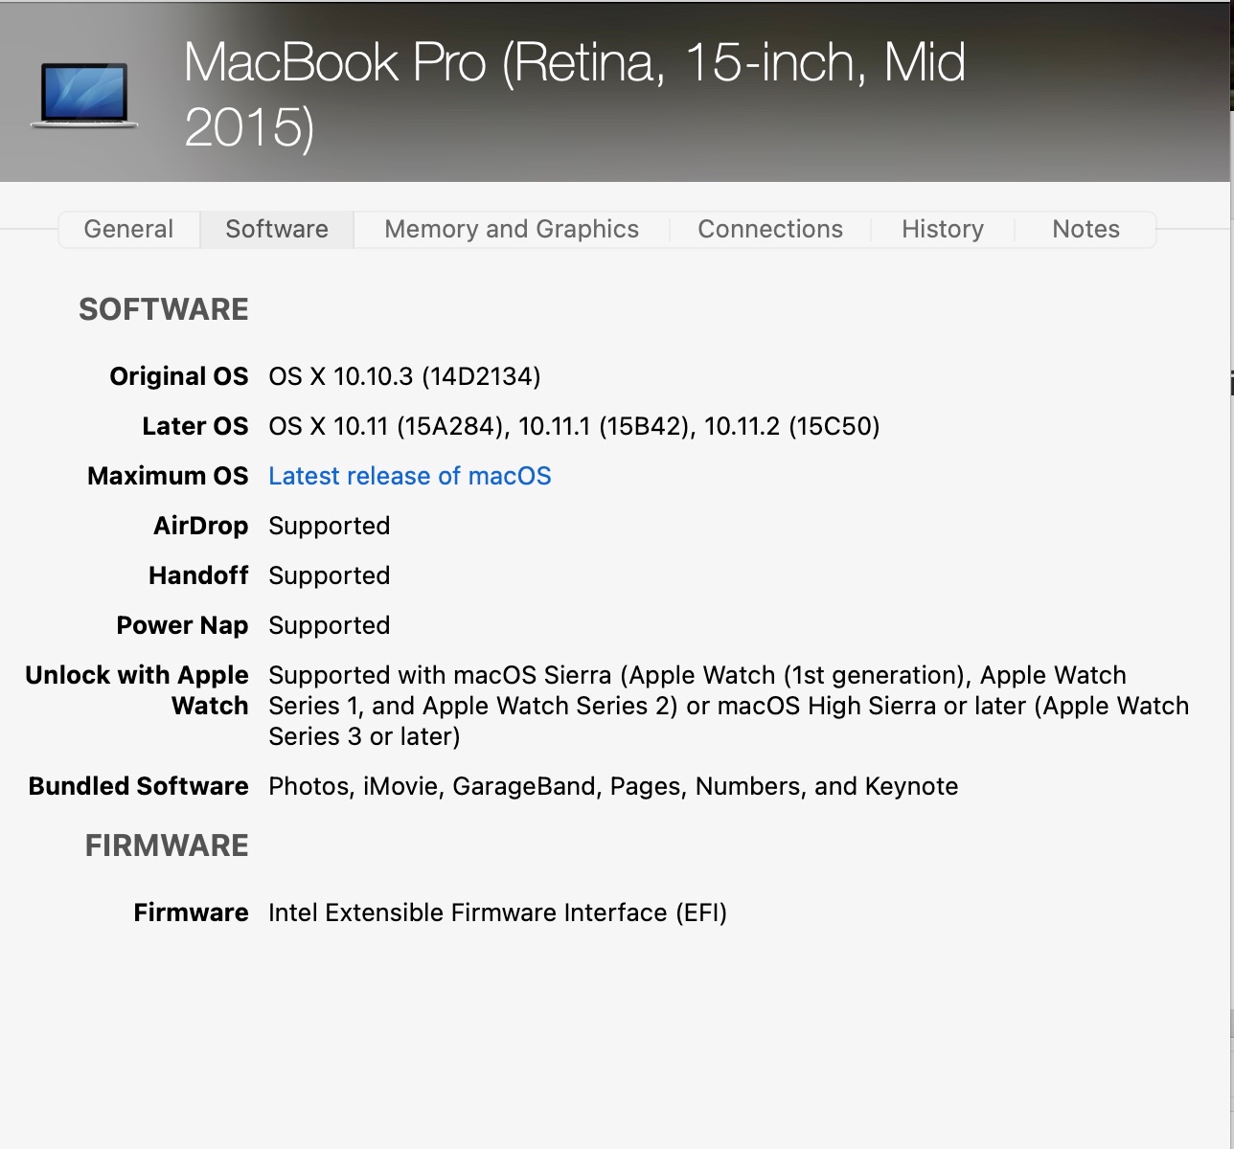Click the Handoff label
The height and width of the screenshot is (1149, 1234).
(198, 575)
